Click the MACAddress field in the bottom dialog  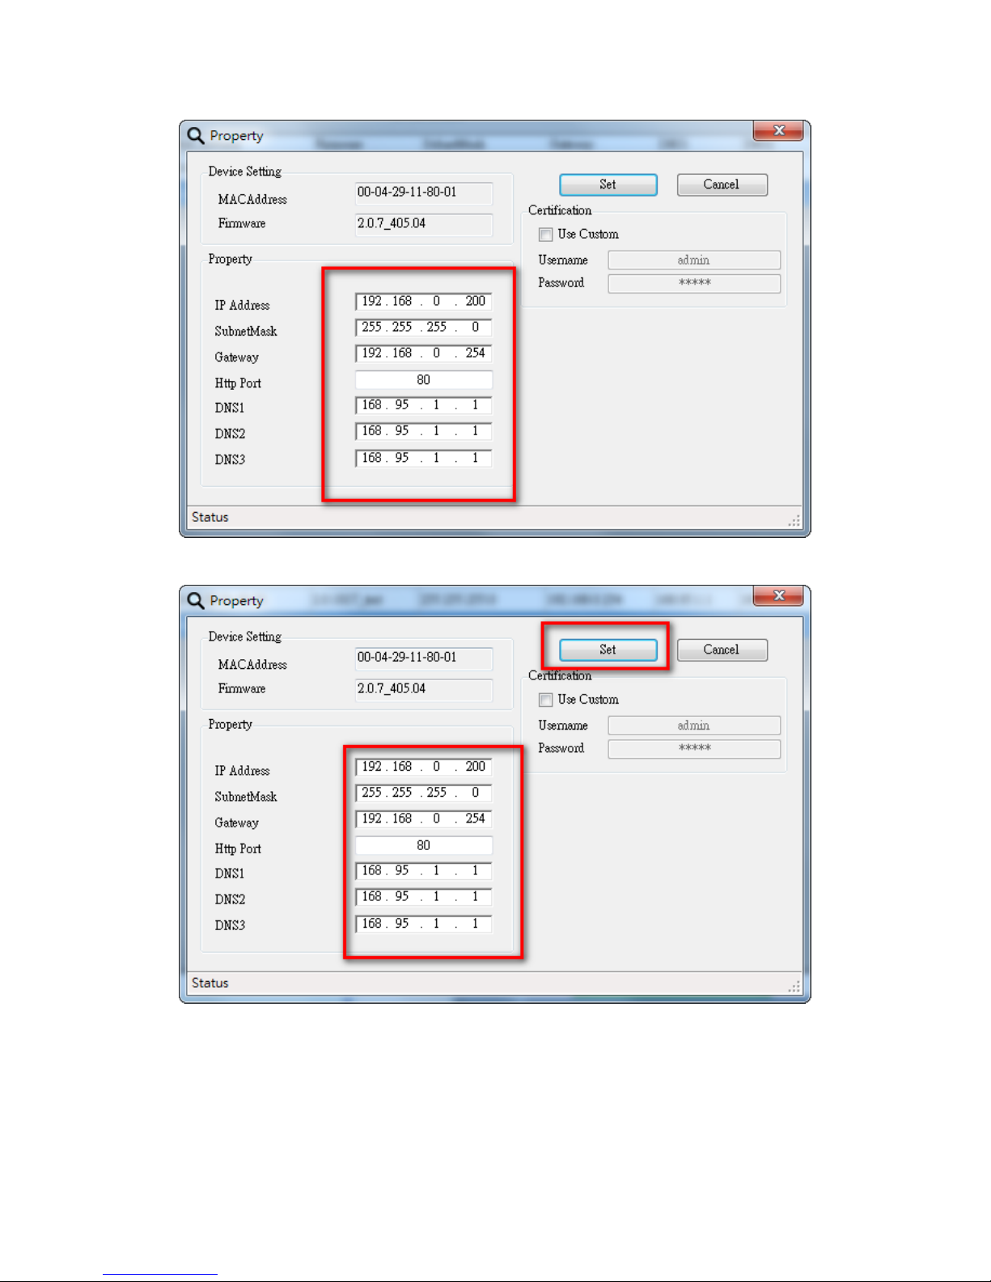click(423, 658)
